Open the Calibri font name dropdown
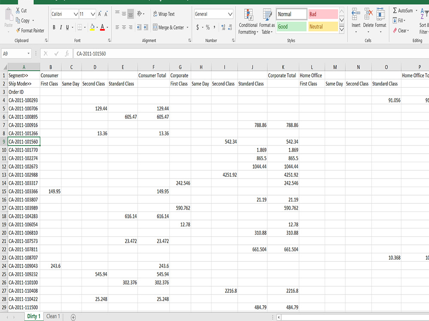The width and height of the screenshot is (429, 321). point(76,14)
